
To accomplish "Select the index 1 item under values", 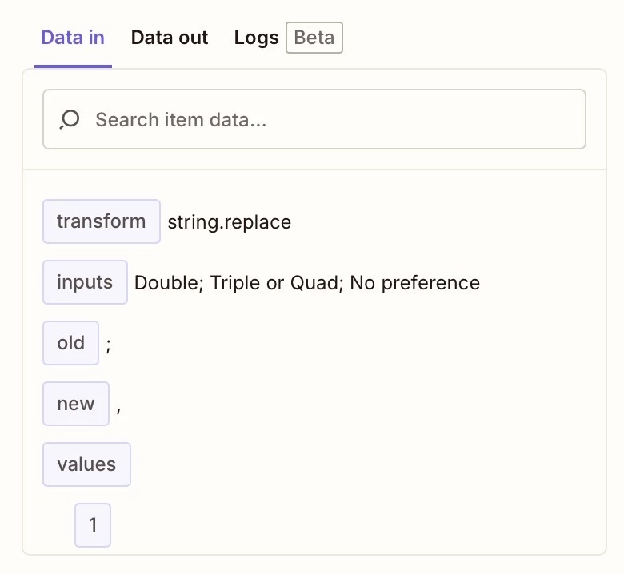I will tap(93, 525).
